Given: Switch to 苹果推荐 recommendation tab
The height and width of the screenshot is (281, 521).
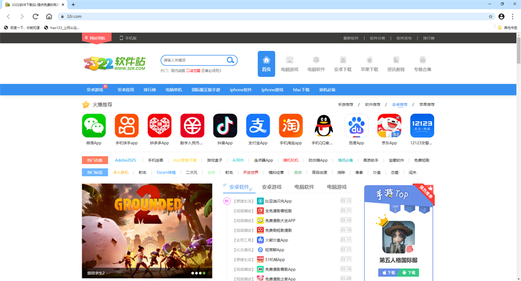Looking at the screenshot, I should pos(427,105).
